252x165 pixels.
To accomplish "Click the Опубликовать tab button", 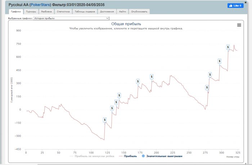I will (139, 12).
